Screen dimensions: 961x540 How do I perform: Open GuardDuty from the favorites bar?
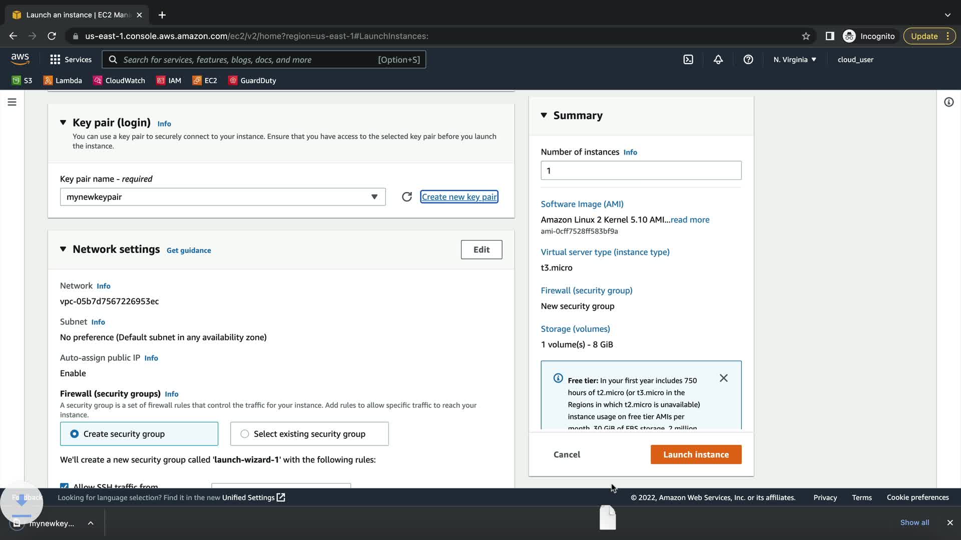point(252,80)
